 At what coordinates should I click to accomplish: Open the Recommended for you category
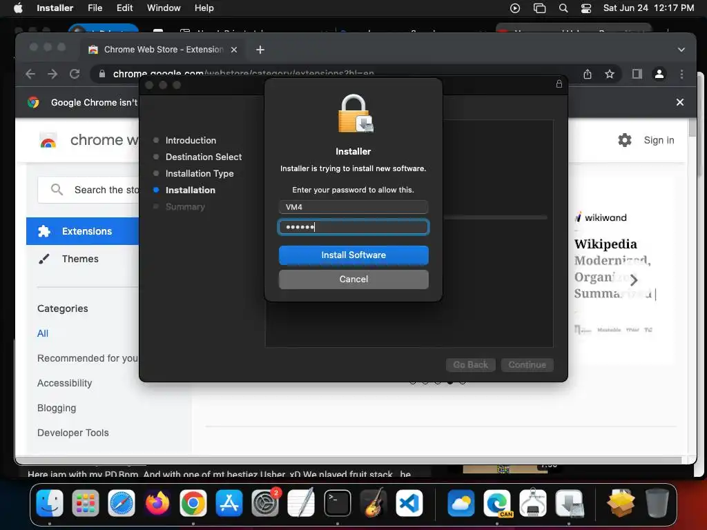88,358
